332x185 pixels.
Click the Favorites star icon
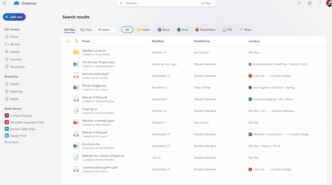[7, 59]
